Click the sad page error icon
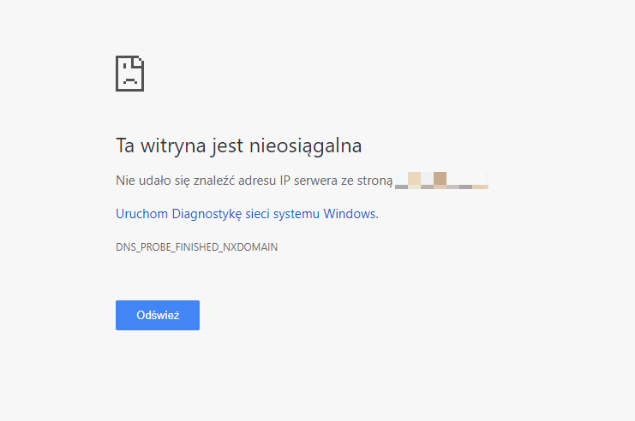This screenshot has height=421, width=635. coord(130,74)
